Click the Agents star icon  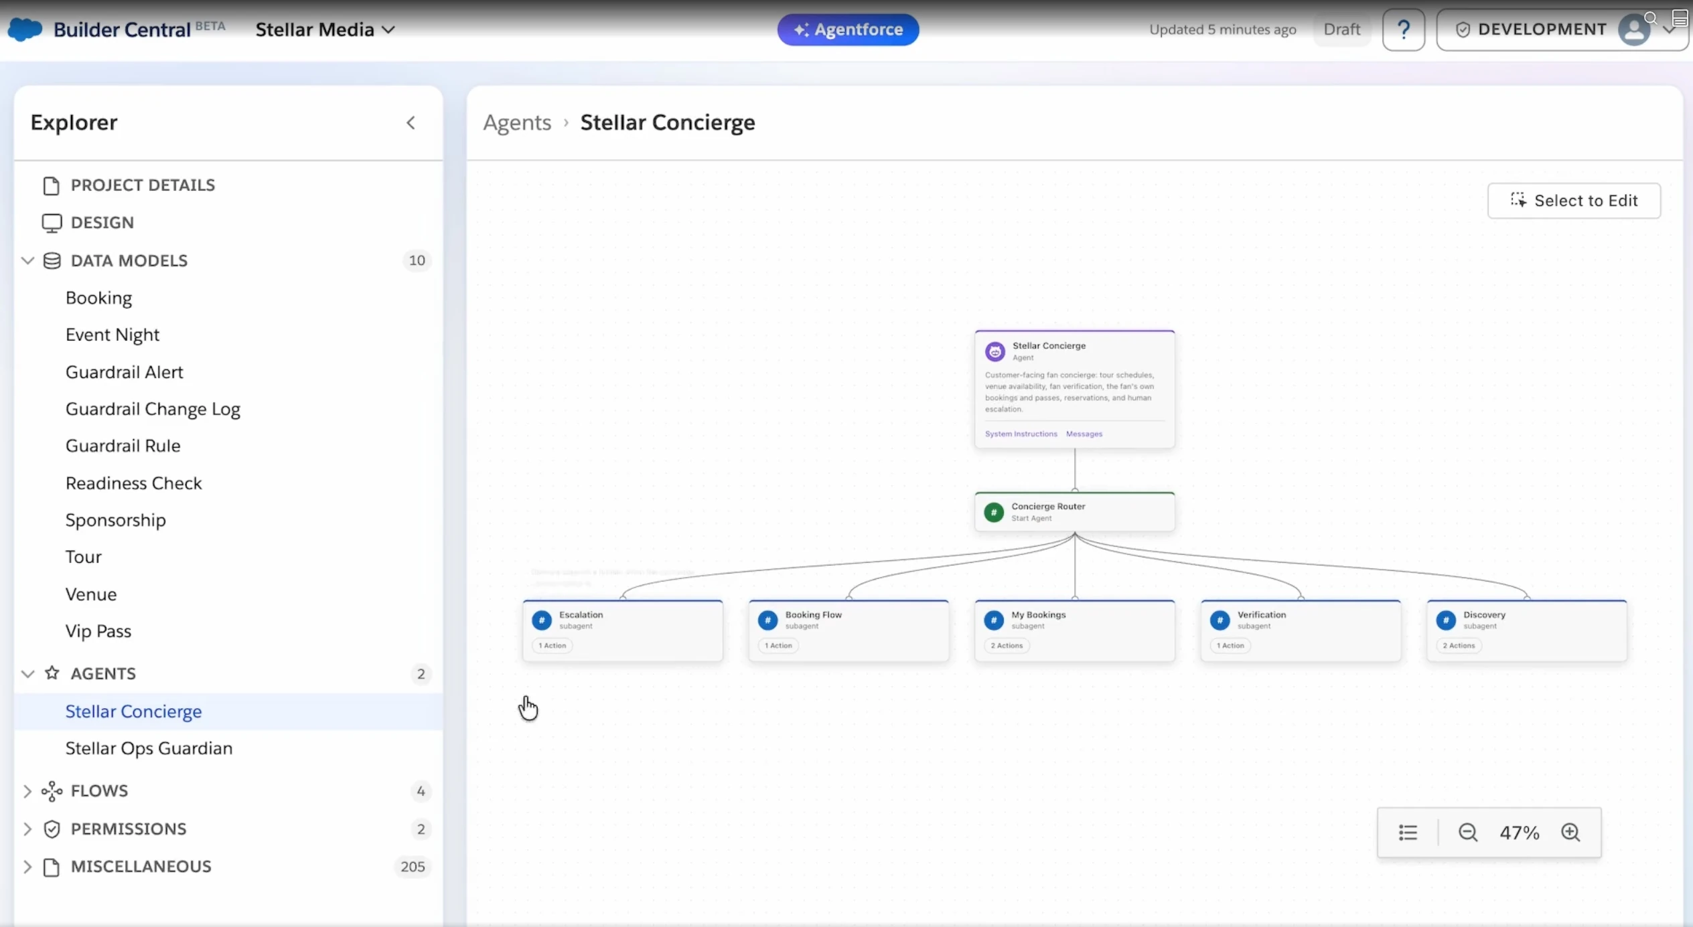tap(52, 673)
